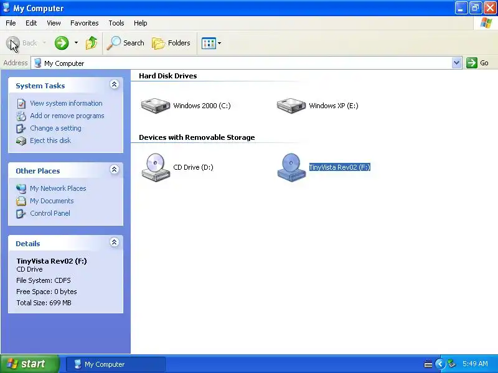Image resolution: width=498 pixels, height=373 pixels.
Task: Click the Details panel title
Action: tap(28, 244)
